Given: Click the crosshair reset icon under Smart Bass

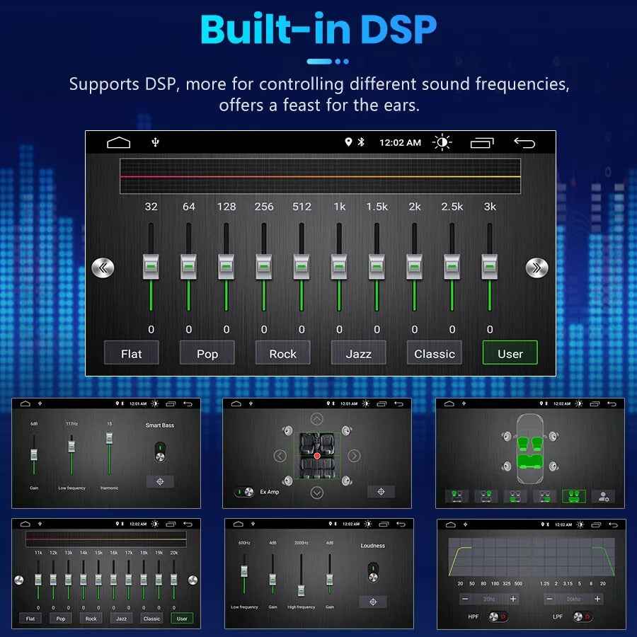Looking at the screenshot, I should [160, 481].
